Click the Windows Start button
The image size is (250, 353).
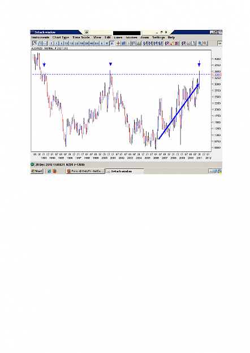tap(37, 171)
